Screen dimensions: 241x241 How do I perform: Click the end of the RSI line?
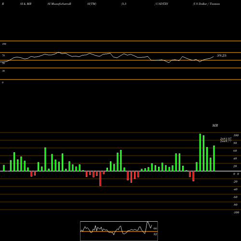pyautogui.click(x=214, y=56)
